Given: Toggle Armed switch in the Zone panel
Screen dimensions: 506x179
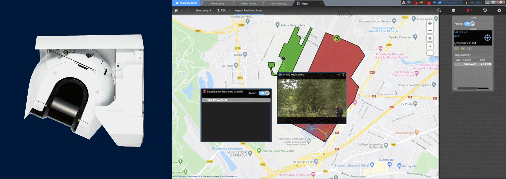Looking at the screenshot, I should point(470,23).
